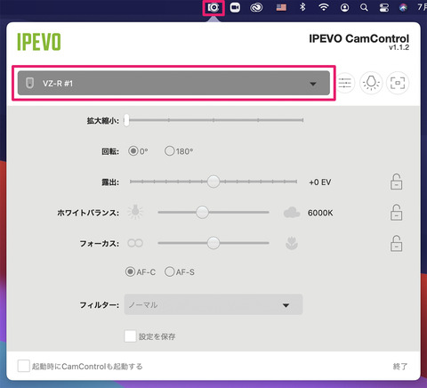Click the 露出 exposure slider handle
Viewport: 427px width, 388px height.
pyautogui.click(x=213, y=182)
